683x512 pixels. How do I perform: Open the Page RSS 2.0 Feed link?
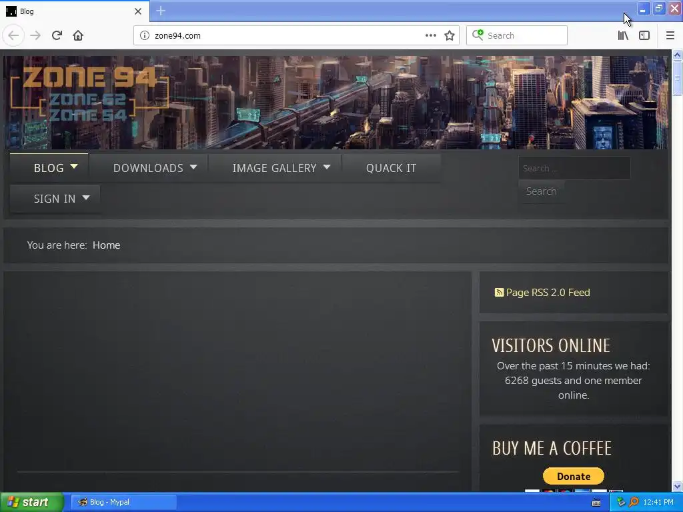[548, 292]
